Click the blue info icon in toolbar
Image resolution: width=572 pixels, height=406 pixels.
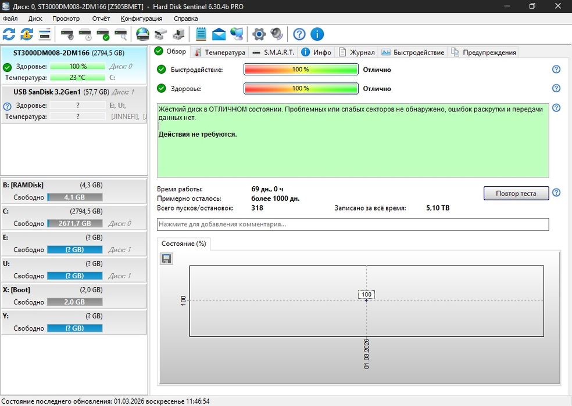(x=317, y=34)
